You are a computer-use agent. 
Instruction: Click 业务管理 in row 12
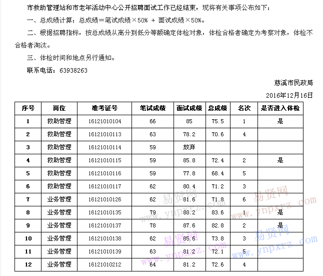[59, 264]
